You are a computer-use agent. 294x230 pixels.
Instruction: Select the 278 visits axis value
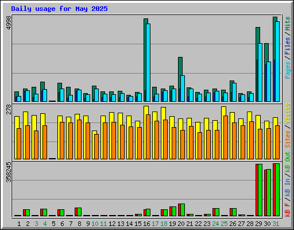9,109
